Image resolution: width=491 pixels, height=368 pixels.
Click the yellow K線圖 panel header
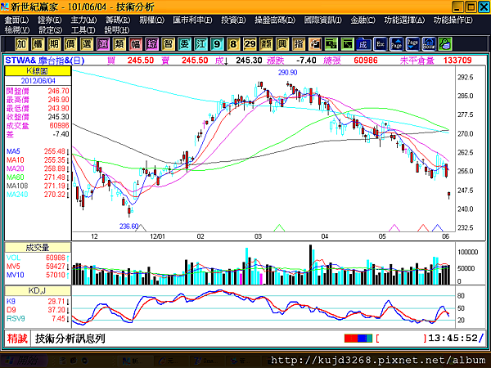pyautogui.click(x=38, y=71)
